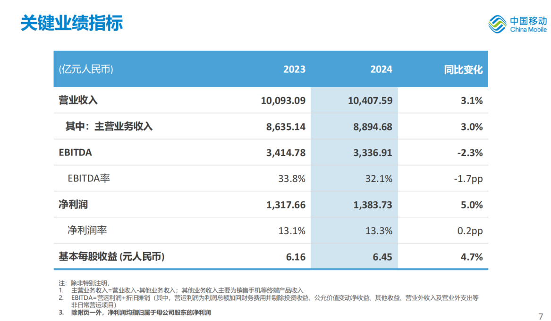Click the EBITDA率 row label
The height and width of the screenshot is (321, 551).
tap(89, 179)
